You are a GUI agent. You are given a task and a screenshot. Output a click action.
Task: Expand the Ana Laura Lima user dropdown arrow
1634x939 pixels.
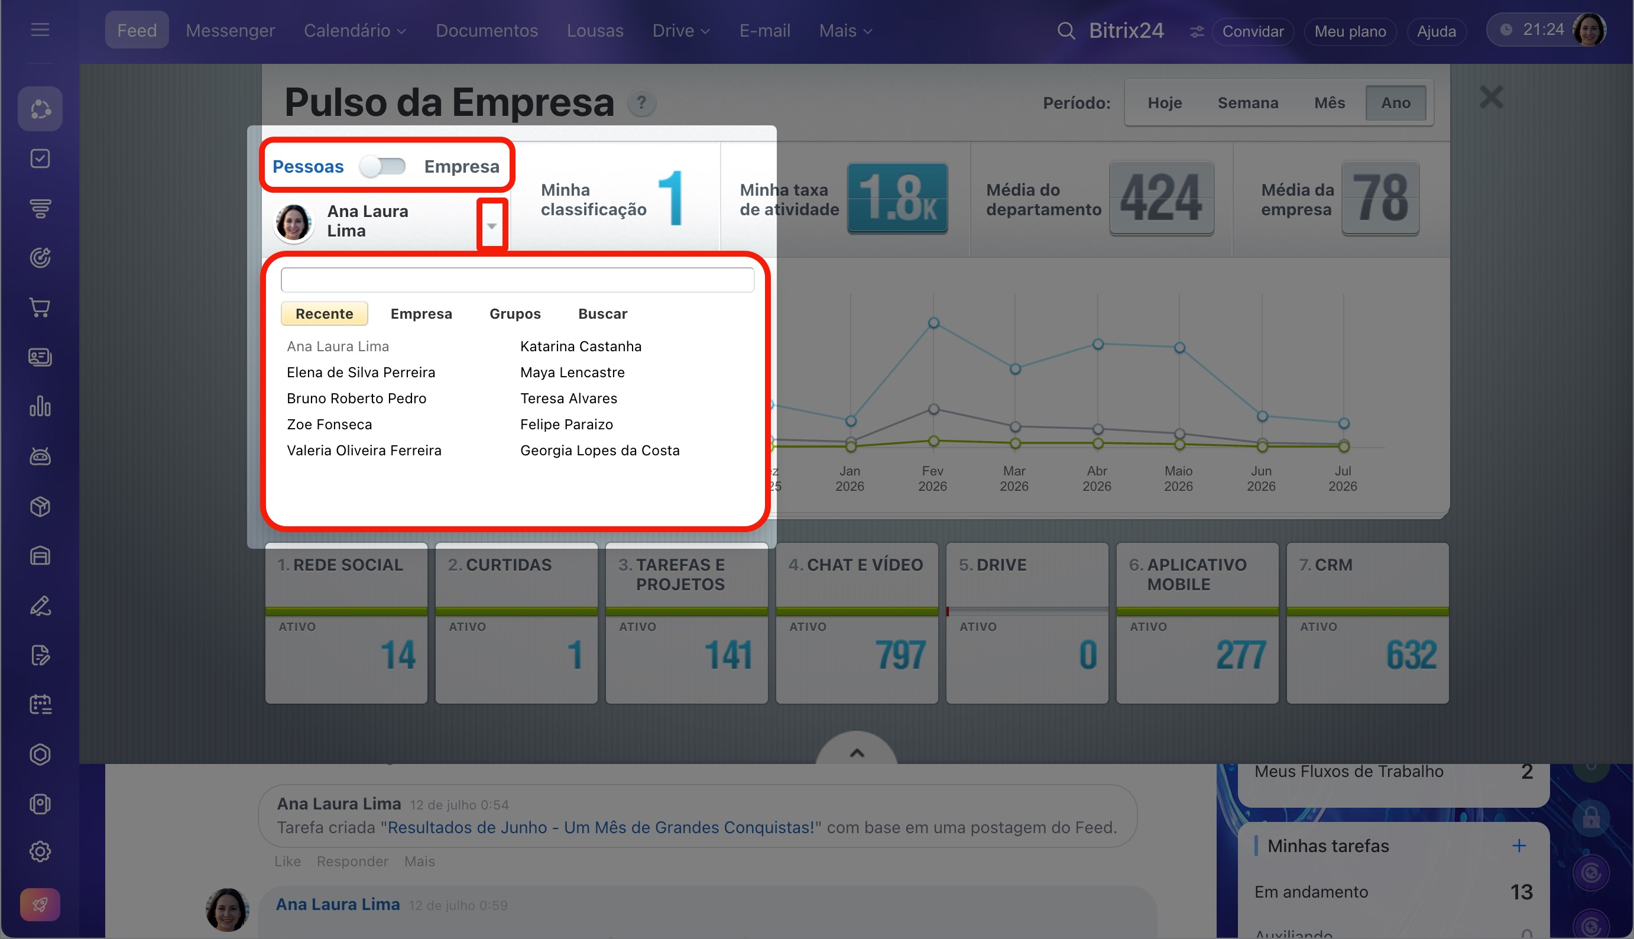pos(492,226)
